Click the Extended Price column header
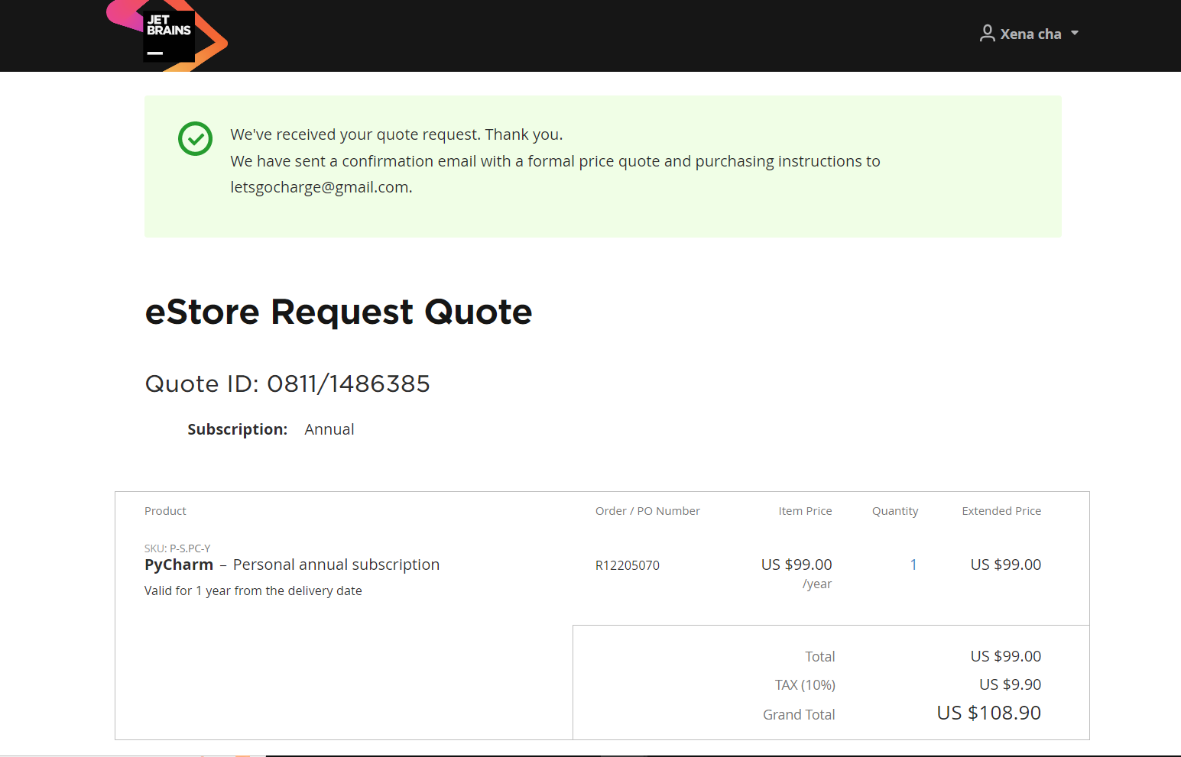1181x757 pixels. [1001, 511]
